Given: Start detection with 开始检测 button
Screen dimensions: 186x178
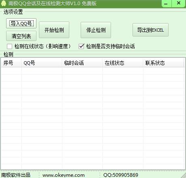Looking at the screenshot, I should [54, 30].
